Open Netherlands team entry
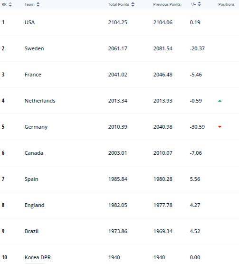 (40, 101)
